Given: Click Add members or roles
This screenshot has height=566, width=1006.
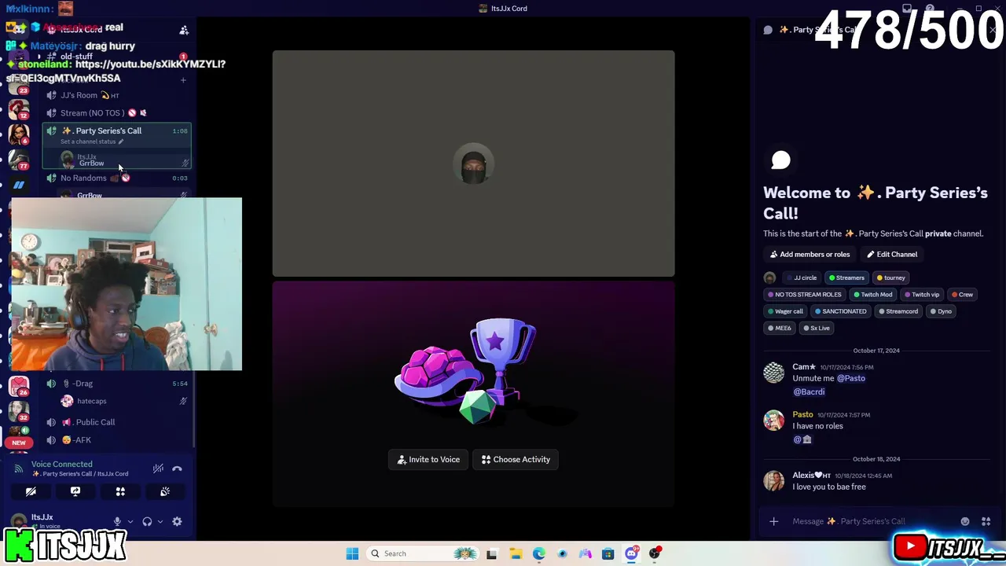Looking at the screenshot, I should pos(810,254).
